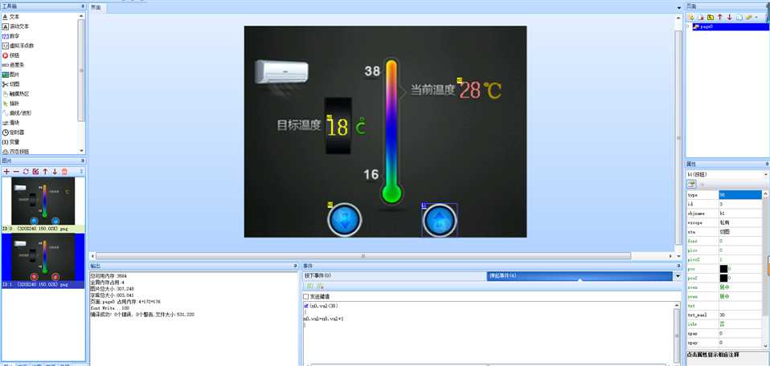Image resolution: width=770 pixels, height=366 pixels.
Task: Enable the 发送键值 checkbox
Action: 306,297
